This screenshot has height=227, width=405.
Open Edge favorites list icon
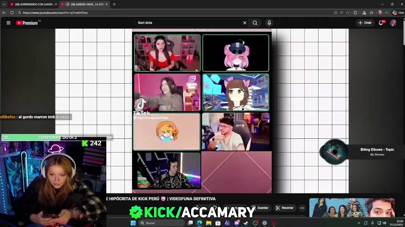(x=371, y=13)
